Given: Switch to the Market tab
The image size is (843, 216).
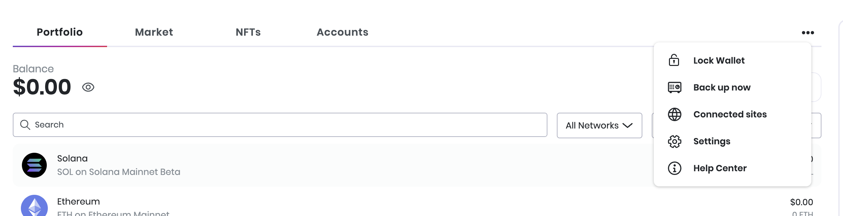Looking at the screenshot, I should [154, 32].
